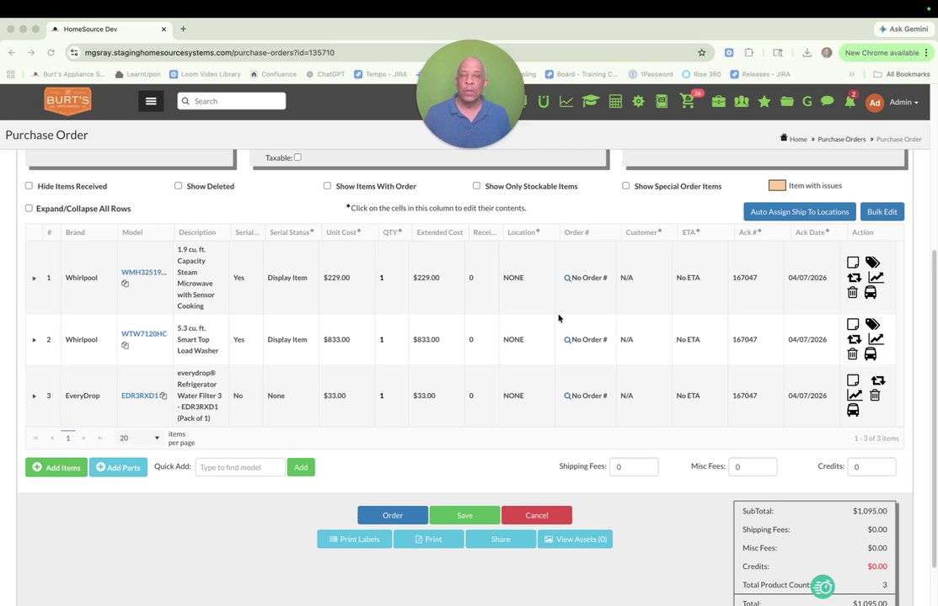The width and height of the screenshot is (938, 606).
Task: Click the calculator icon in top toolbar
Action: [x=615, y=102]
